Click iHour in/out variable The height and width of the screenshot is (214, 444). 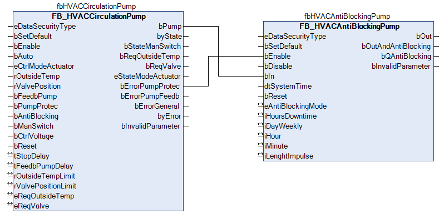pyautogui.click(x=273, y=136)
